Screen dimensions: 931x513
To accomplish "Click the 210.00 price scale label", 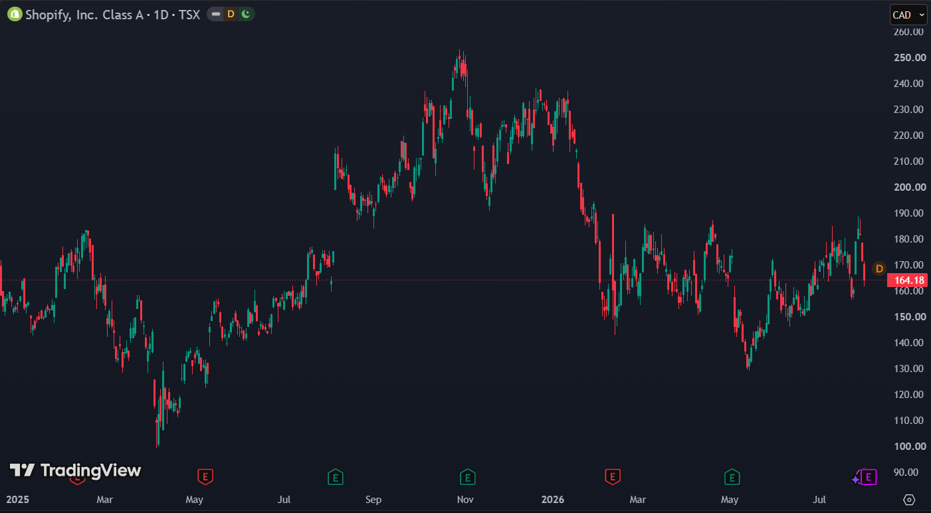I will [910, 161].
